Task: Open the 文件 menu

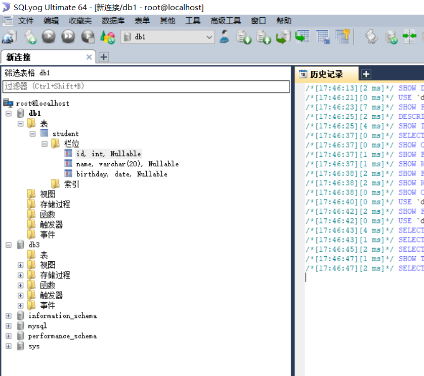Action: 26,21
